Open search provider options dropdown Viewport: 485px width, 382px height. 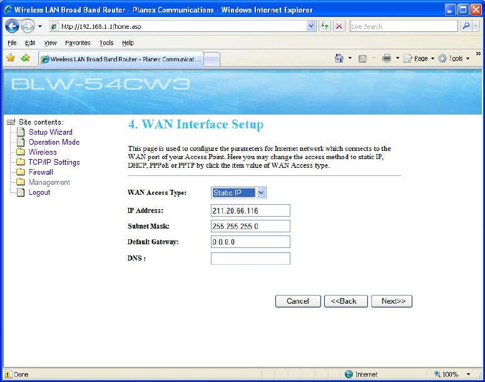tap(476, 26)
